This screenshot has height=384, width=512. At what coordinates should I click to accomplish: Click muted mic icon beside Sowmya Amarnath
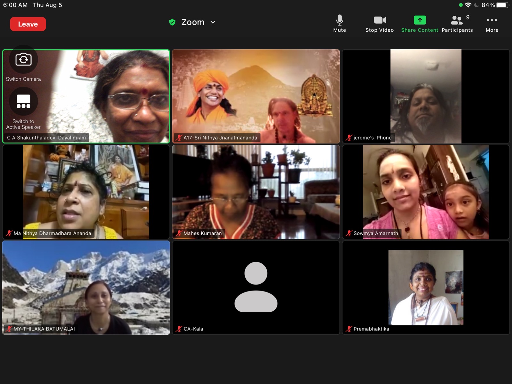pos(349,233)
